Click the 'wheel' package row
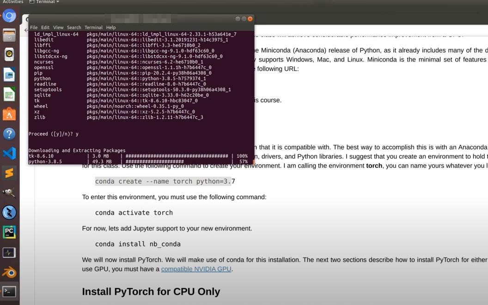 (109, 106)
